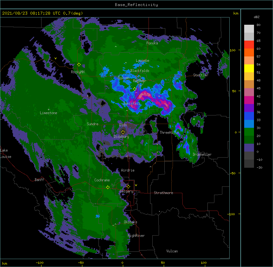Select the white legend swatch below 80 dBZ

pyautogui.click(x=249, y=29)
